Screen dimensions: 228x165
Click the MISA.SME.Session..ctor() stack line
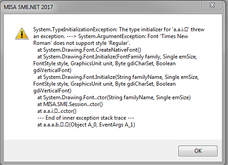click(70, 104)
